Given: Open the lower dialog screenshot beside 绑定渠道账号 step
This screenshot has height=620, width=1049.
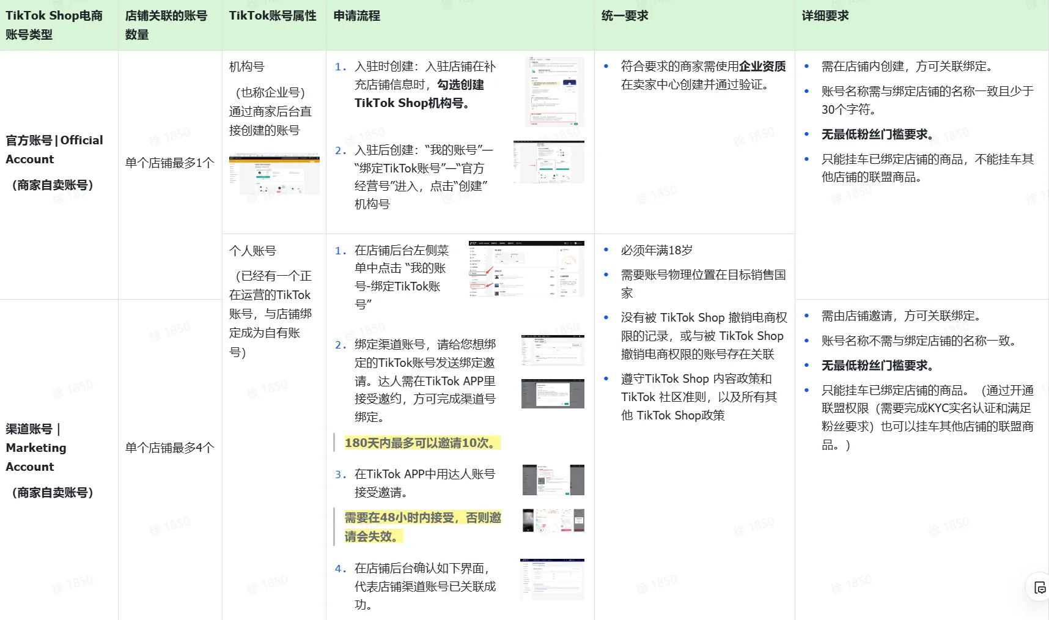Looking at the screenshot, I should pyautogui.click(x=553, y=393).
